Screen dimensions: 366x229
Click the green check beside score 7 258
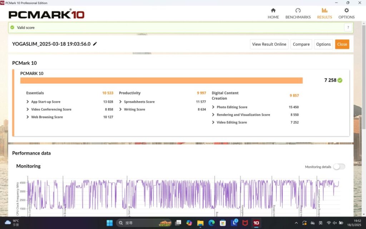(340, 80)
